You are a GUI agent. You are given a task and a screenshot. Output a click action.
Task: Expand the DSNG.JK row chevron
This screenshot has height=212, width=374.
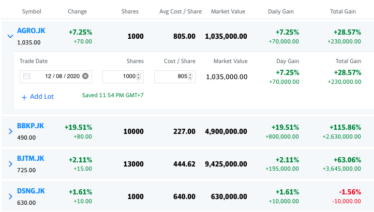point(10,196)
